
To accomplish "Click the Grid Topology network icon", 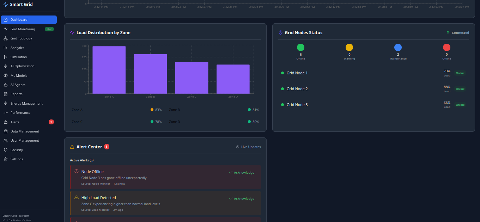I will pos(6,38).
